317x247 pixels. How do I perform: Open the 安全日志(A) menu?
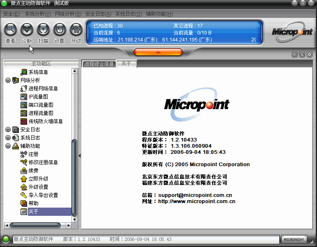(98, 14)
